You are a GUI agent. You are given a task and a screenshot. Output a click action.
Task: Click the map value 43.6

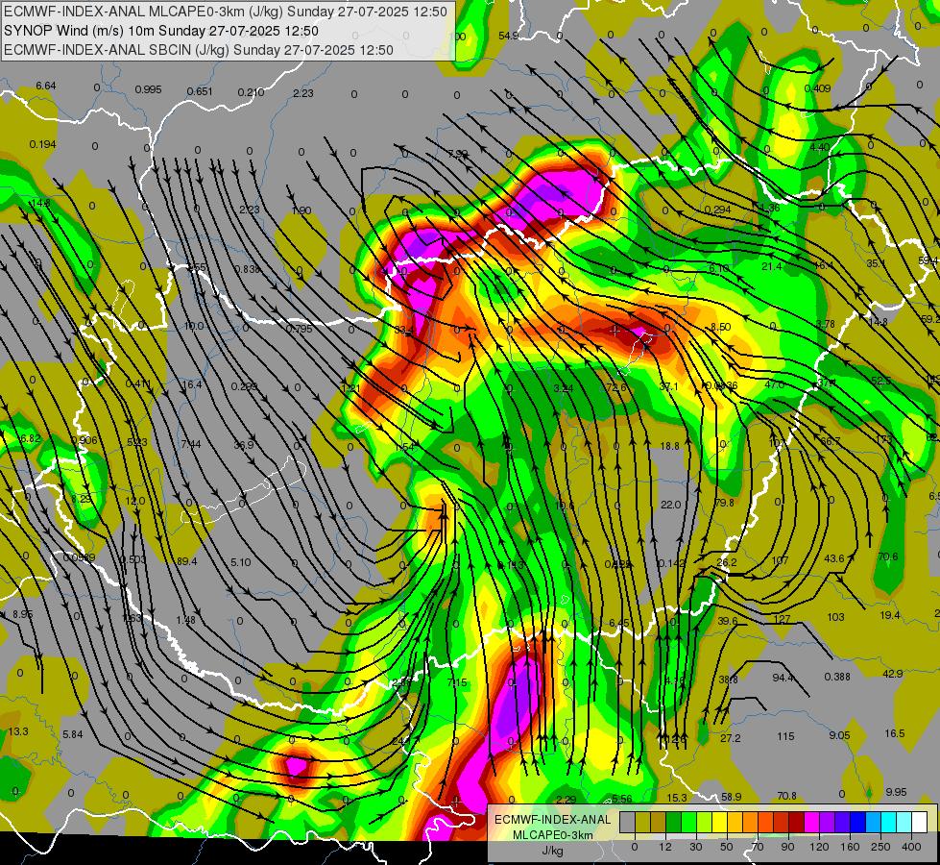click(834, 558)
